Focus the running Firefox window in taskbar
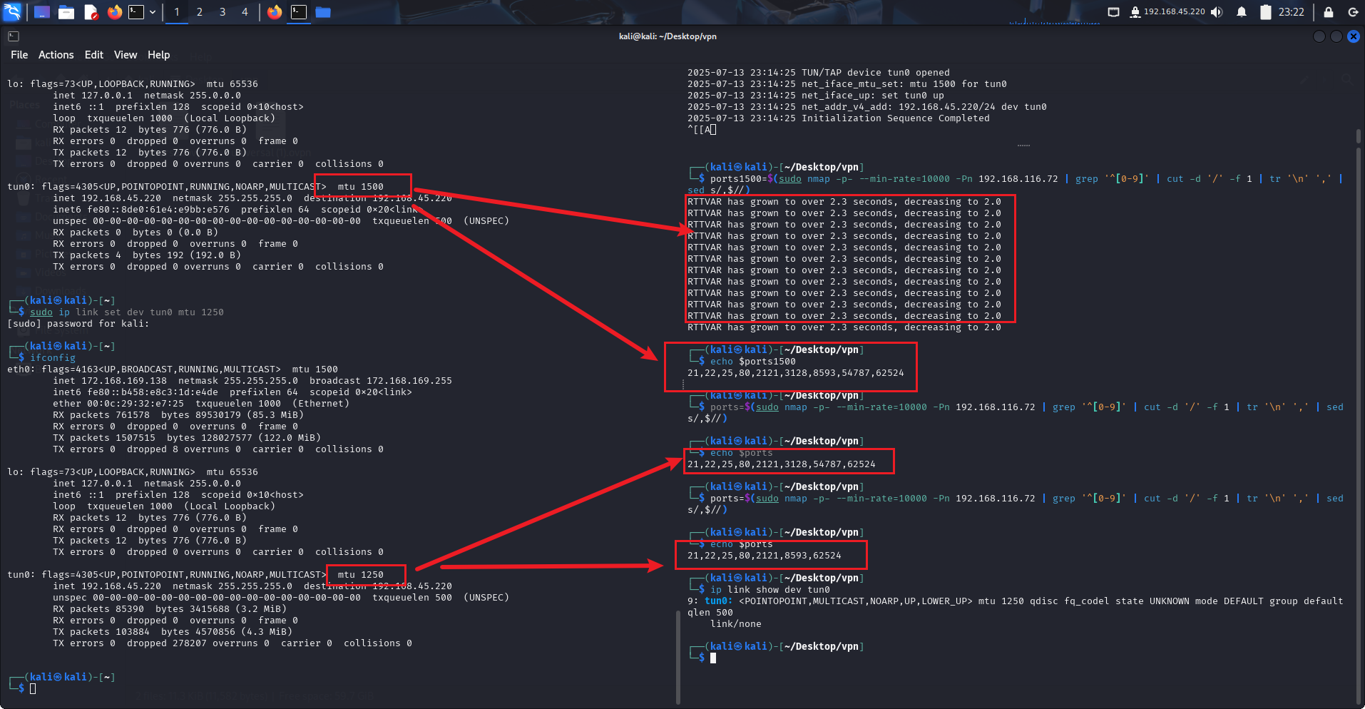Image resolution: width=1365 pixels, height=709 pixels. (275, 12)
